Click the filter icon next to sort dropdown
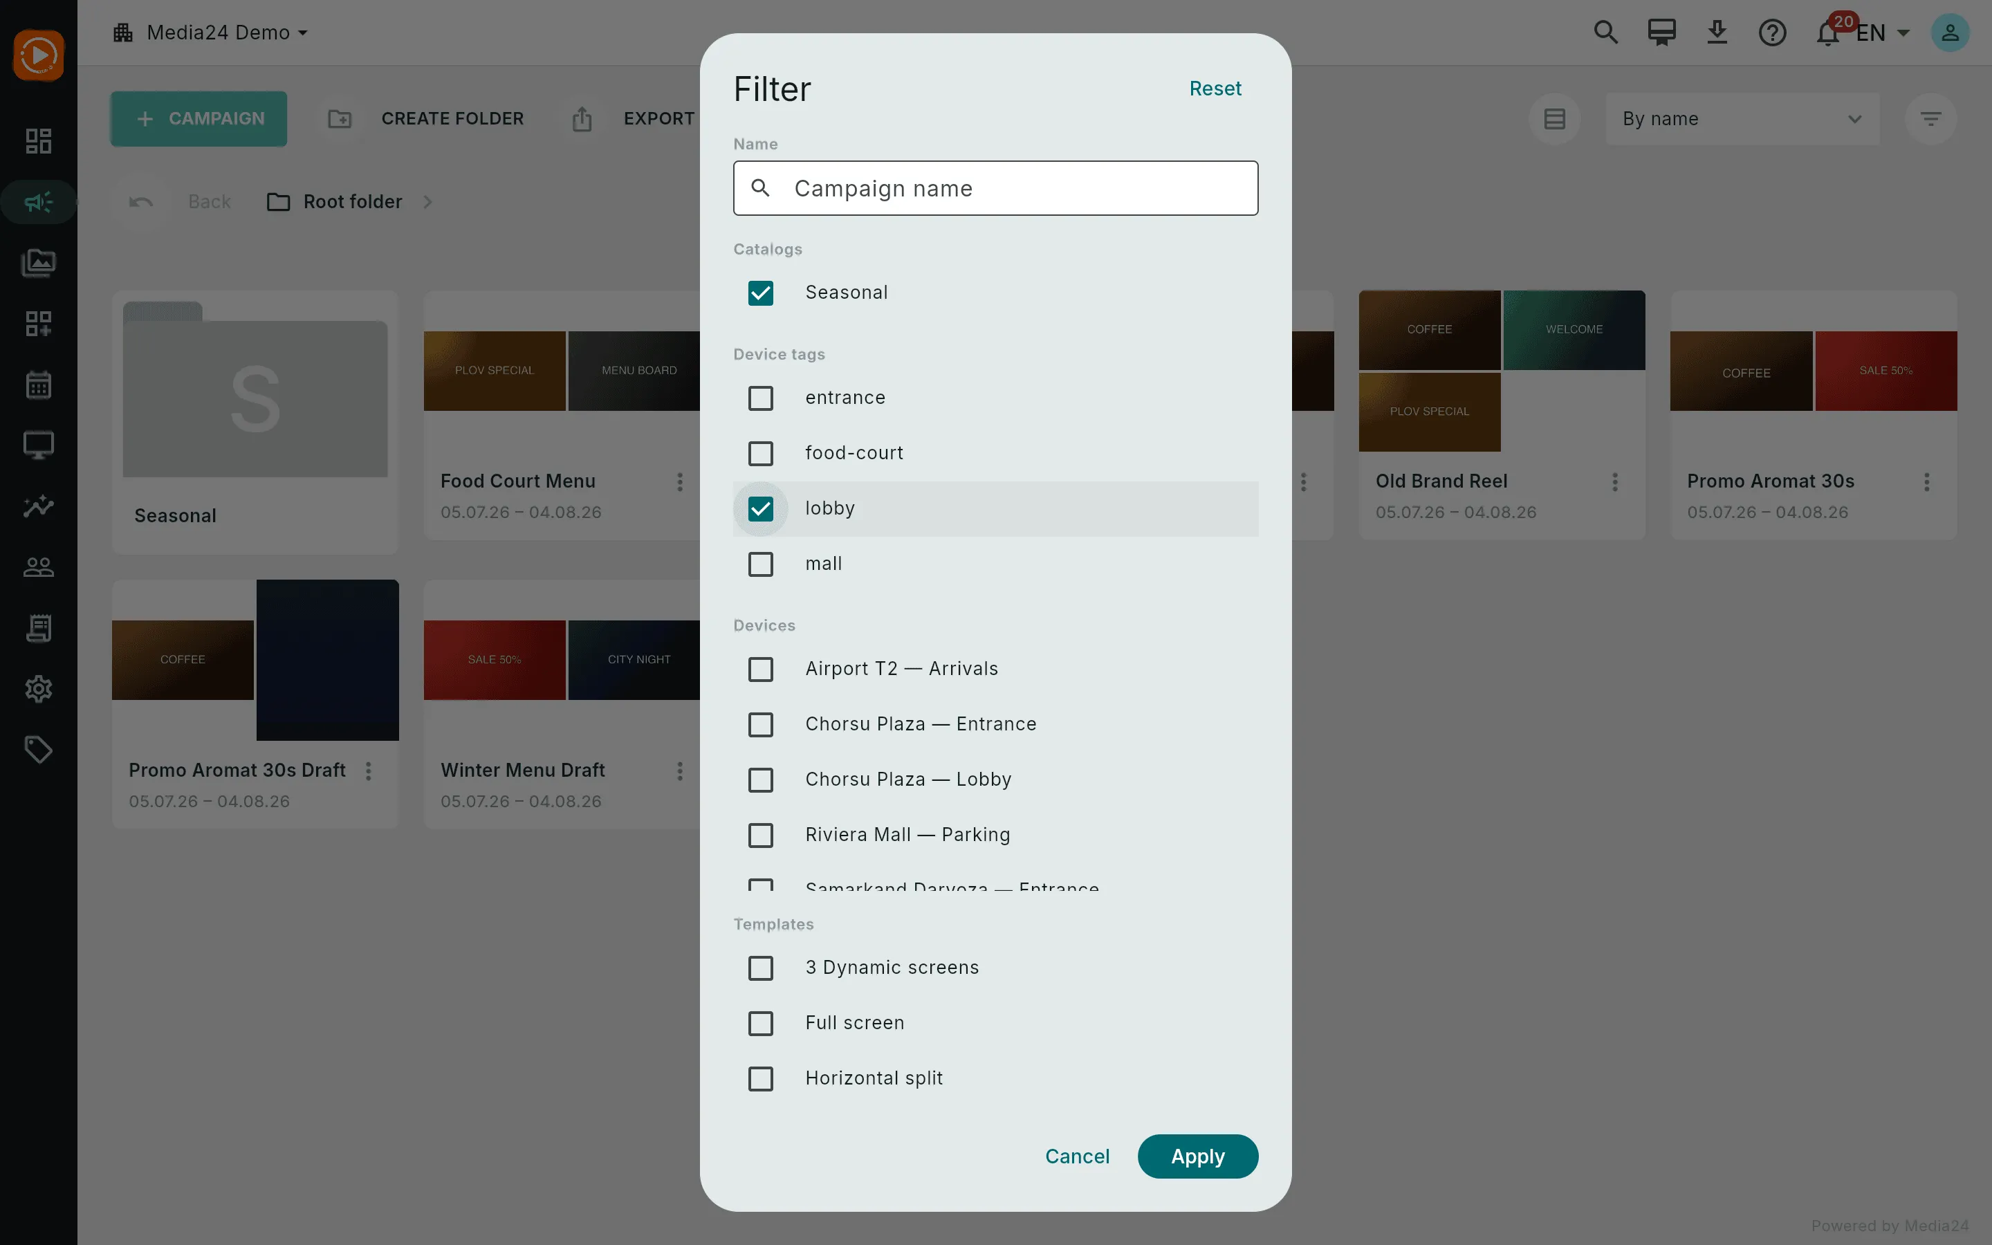1992x1245 pixels. point(1931,118)
